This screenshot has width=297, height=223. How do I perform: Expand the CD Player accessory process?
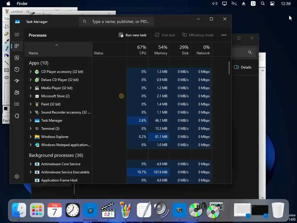pyautogui.click(x=30, y=72)
